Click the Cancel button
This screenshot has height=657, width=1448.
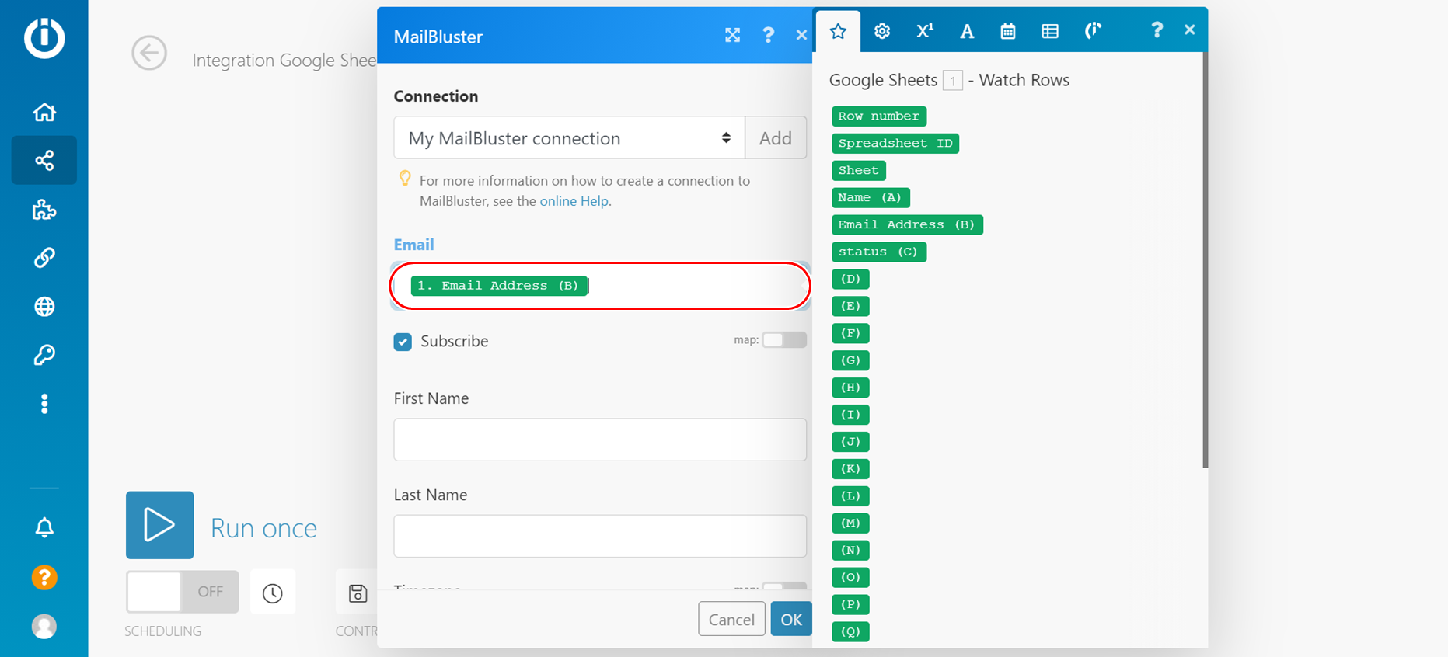point(731,619)
